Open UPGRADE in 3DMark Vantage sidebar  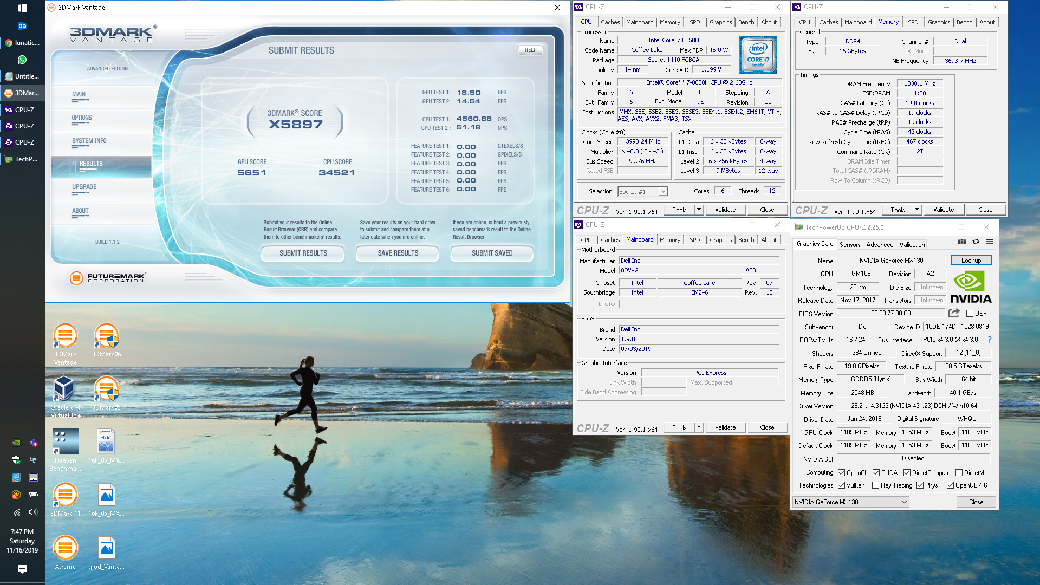(x=84, y=187)
